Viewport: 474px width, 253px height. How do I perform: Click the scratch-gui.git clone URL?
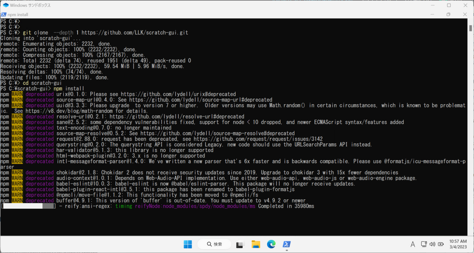(135, 33)
